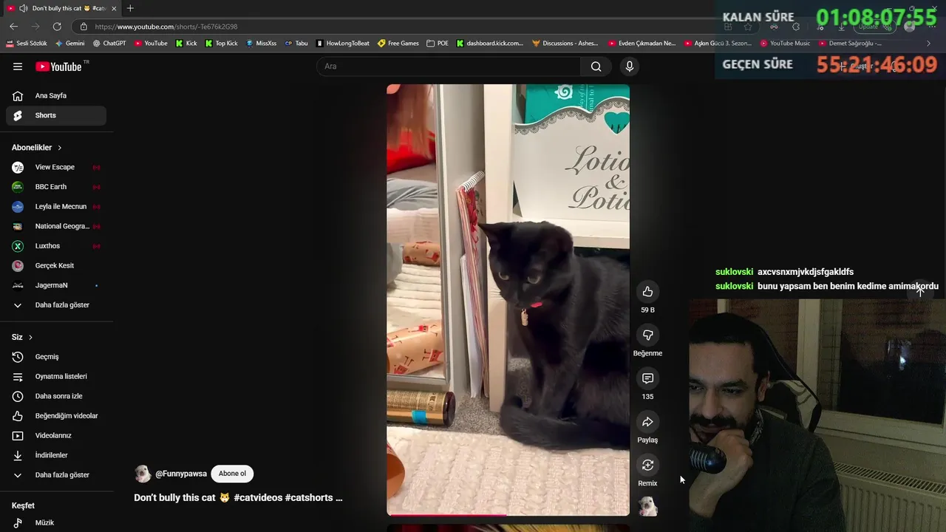Image resolution: width=946 pixels, height=532 pixels.
Task: Open the BBC Earth subscription
Action: click(x=56, y=187)
